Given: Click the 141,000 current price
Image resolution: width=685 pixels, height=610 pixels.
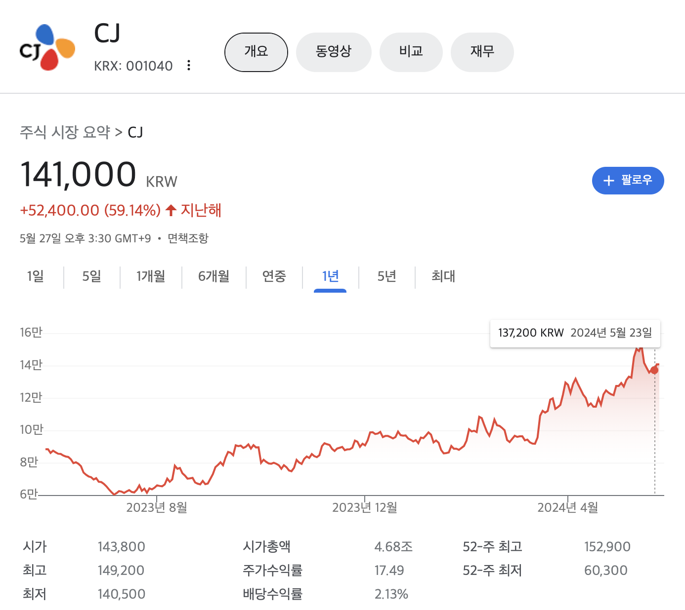Looking at the screenshot, I should coord(78,174).
